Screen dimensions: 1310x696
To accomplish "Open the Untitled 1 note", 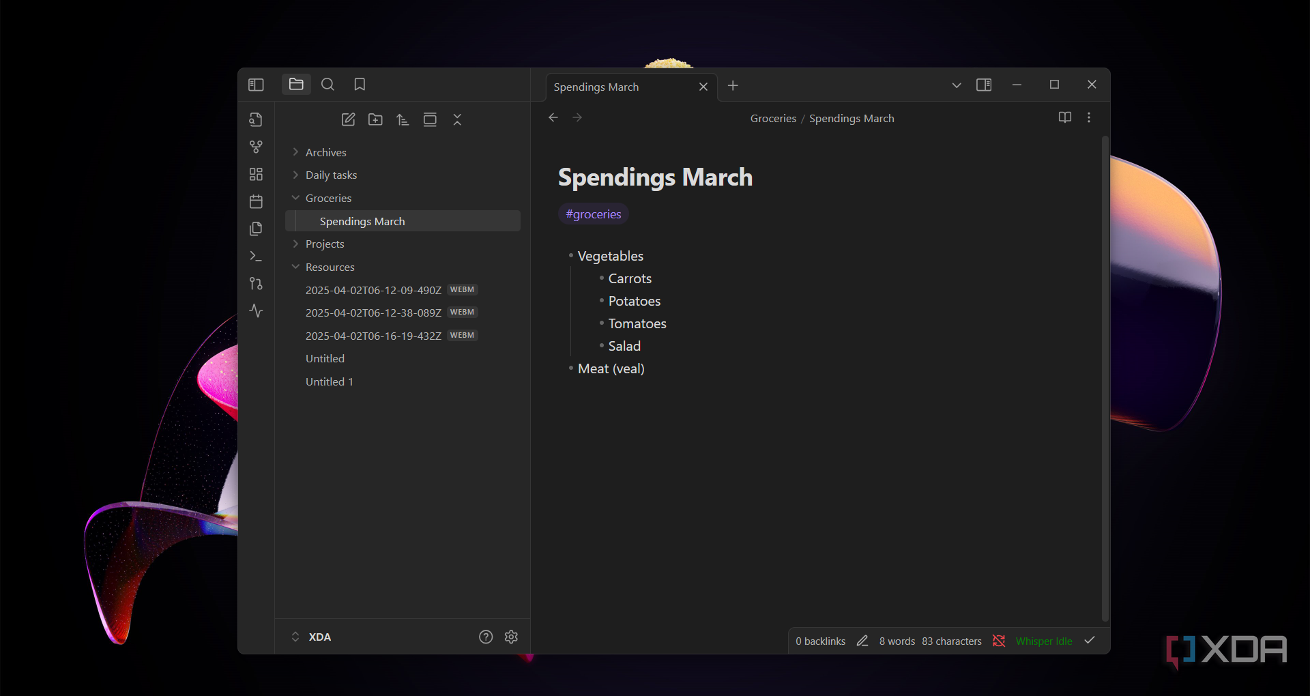I will click(403, 381).
